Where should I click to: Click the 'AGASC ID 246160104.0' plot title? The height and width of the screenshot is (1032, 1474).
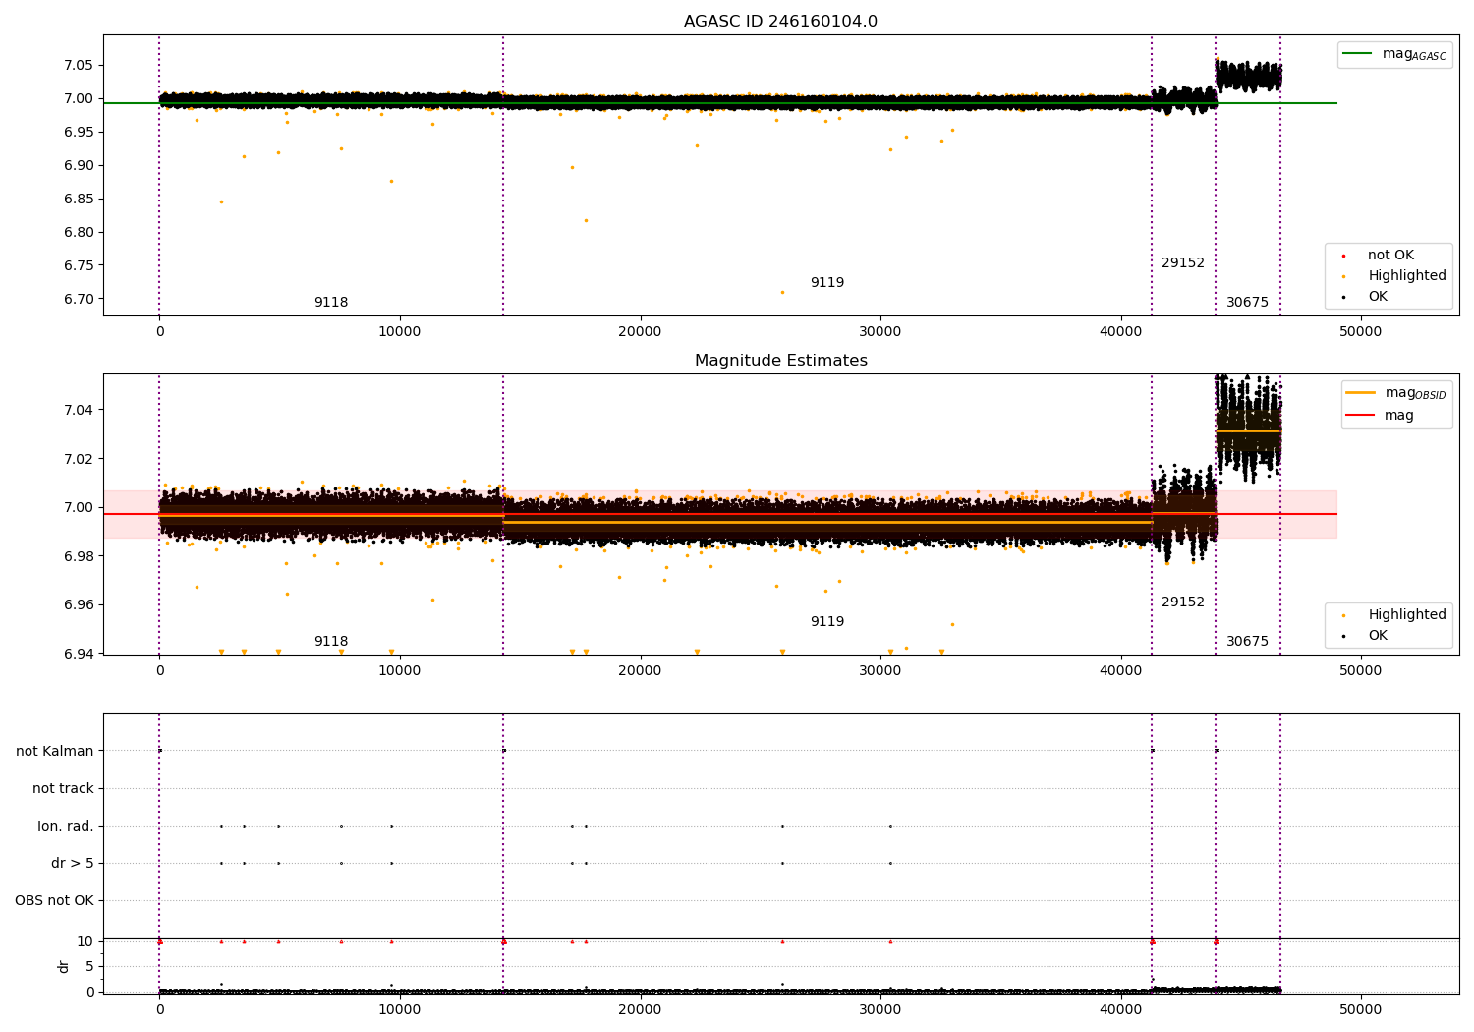(x=780, y=22)
